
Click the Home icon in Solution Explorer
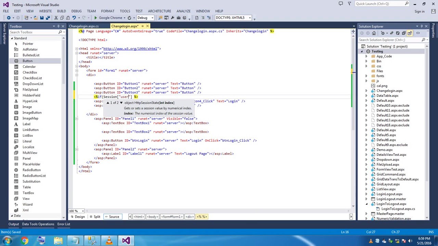click(374, 33)
